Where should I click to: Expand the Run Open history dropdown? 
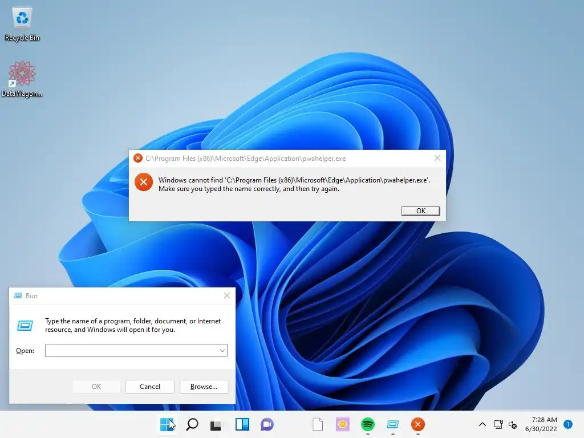[x=222, y=351]
